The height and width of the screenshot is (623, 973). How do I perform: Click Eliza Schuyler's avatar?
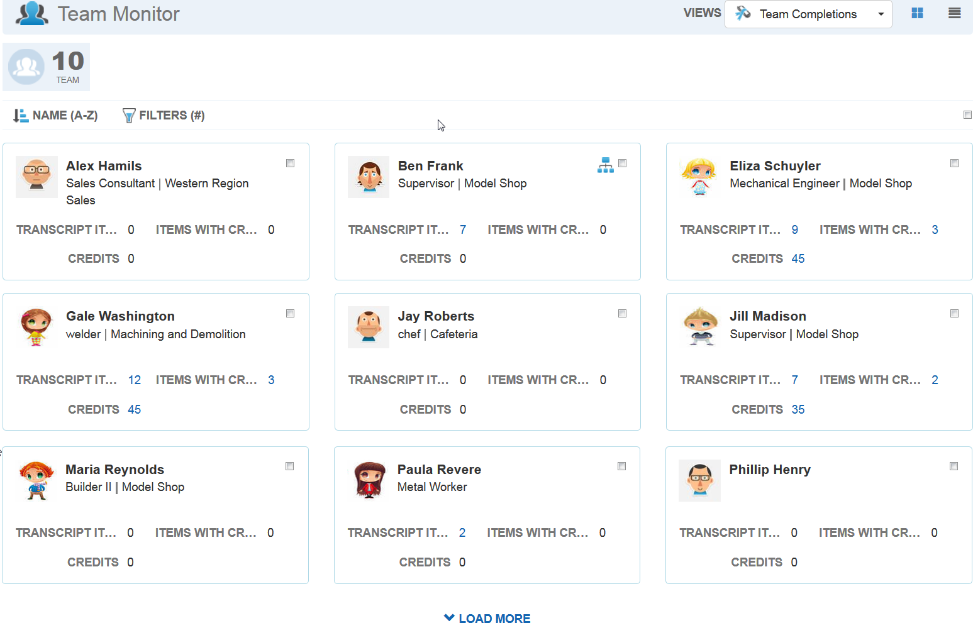tap(700, 177)
